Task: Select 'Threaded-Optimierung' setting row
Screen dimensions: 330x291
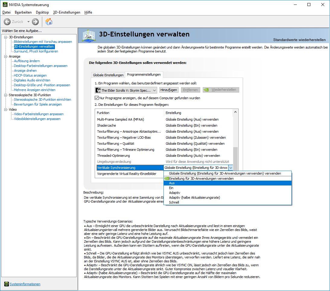Action: pyautogui.click(x=164, y=156)
